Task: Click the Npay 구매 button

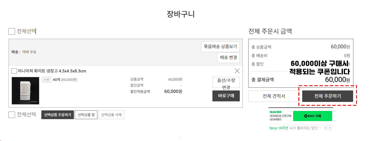Action: coord(312,116)
